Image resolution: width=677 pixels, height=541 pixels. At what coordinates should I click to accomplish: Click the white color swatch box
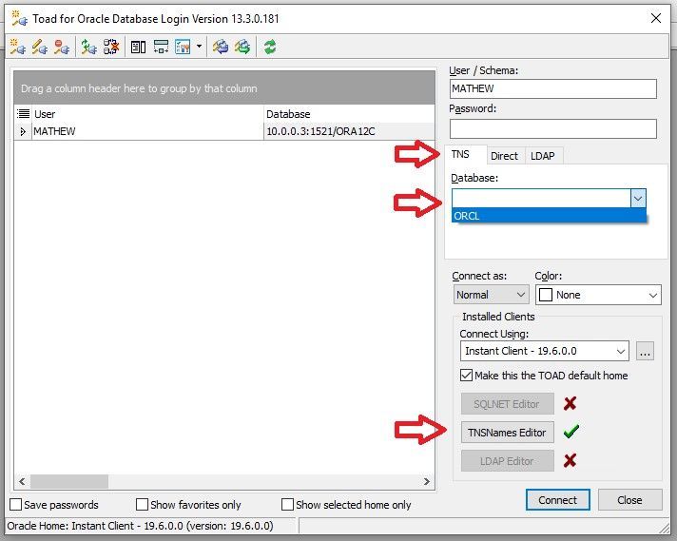(x=546, y=295)
